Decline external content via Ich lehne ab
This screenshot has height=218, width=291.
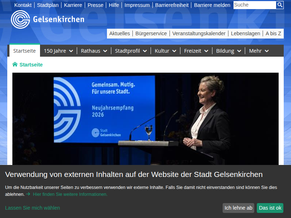click(x=238, y=208)
